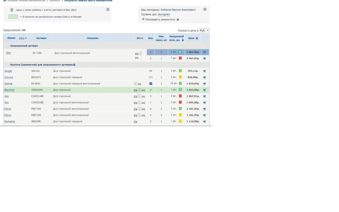
Task: Open help icon next to Цена header
Action: [197, 38]
